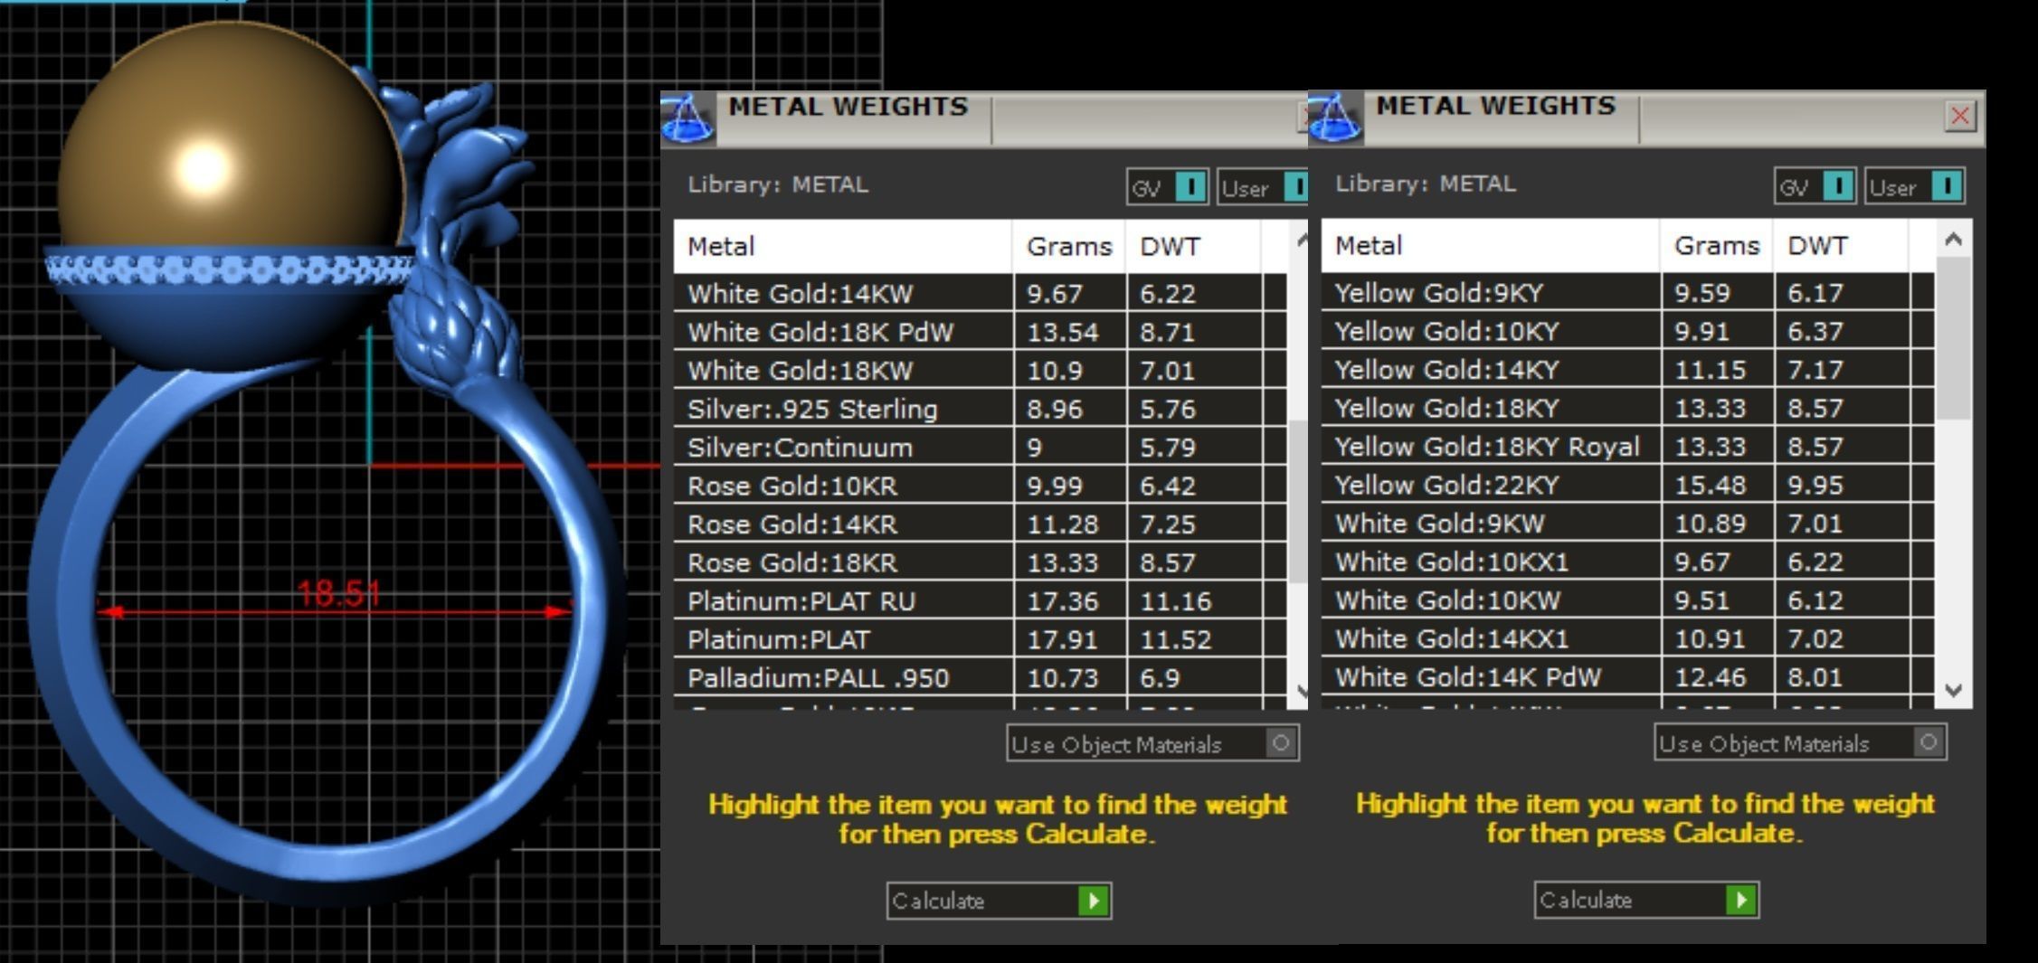Toggle the GV library switch in left window

click(1167, 187)
